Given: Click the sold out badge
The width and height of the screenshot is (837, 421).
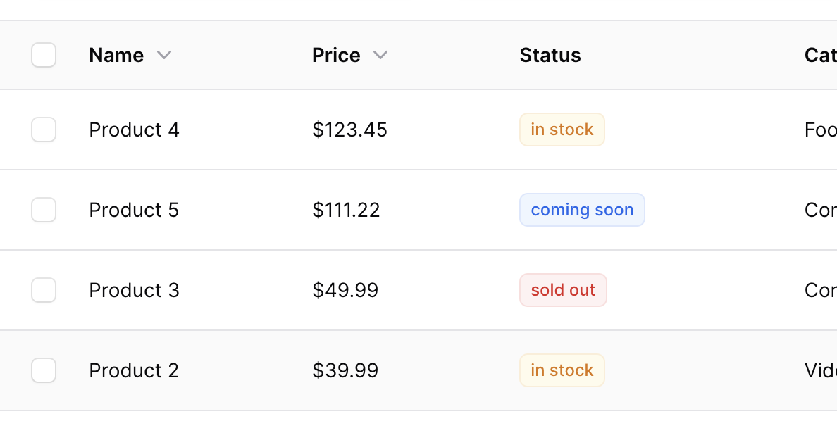Looking at the screenshot, I should click(x=563, y=290).
